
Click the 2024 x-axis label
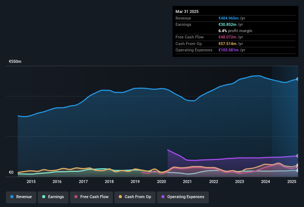pos(265,181)
